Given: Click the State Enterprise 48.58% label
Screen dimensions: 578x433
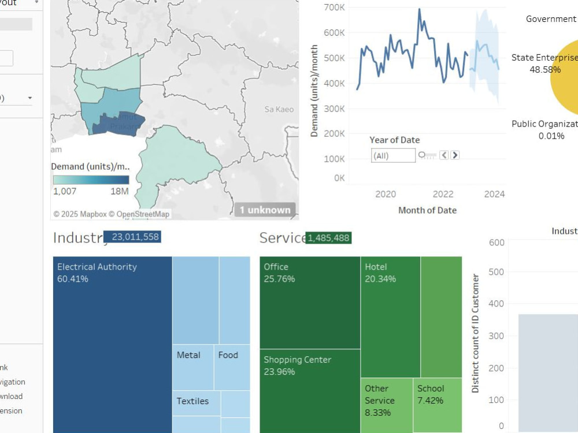Looking at the screenshot, I should pyautogui.click(x=545, y=64).
